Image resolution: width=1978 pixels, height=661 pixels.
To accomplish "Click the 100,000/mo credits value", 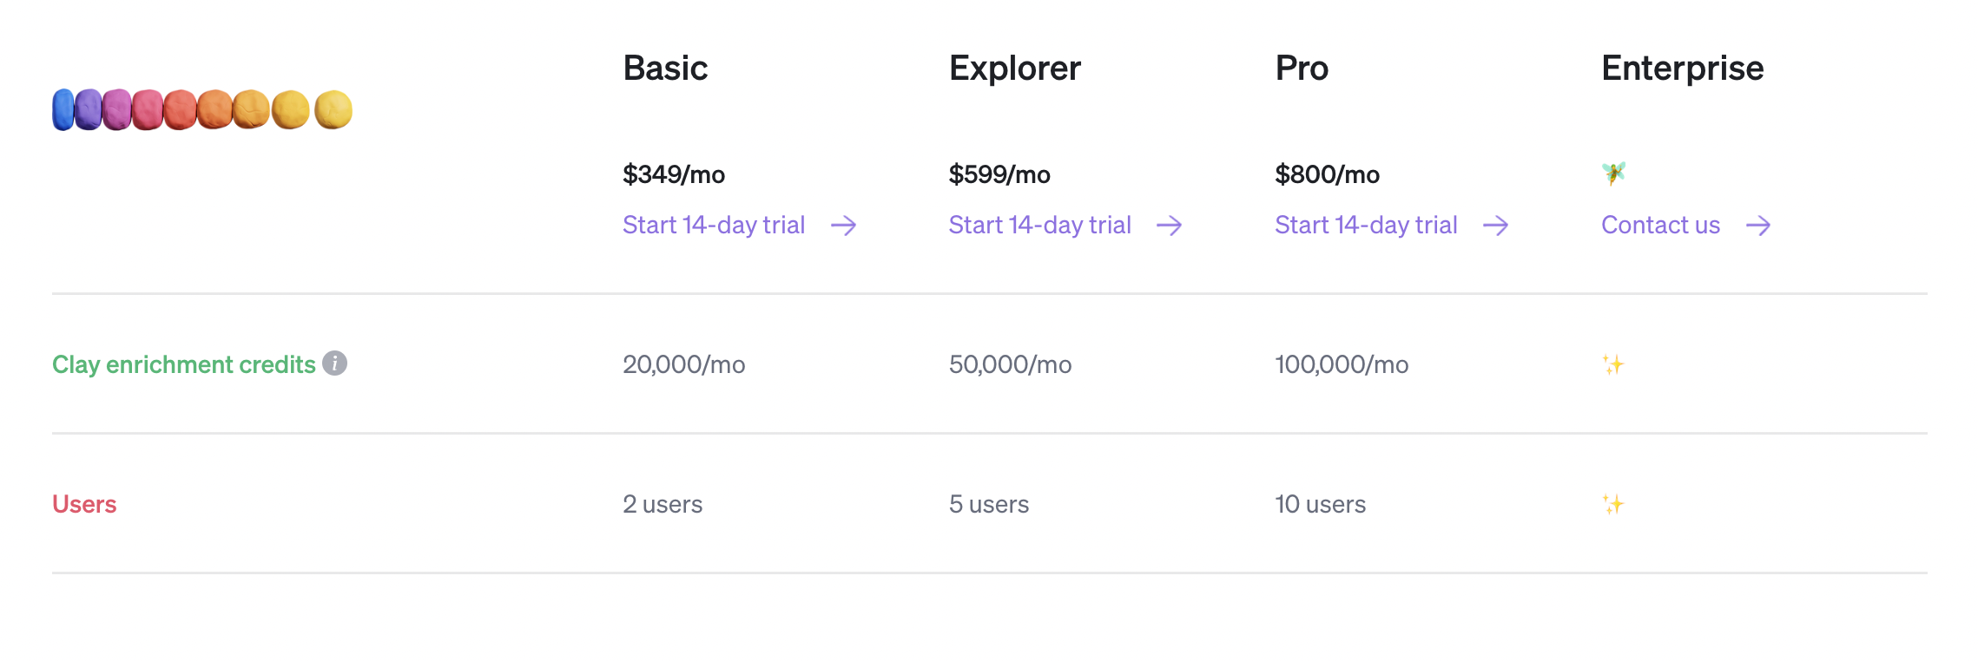I will (x=1342, y=364).
